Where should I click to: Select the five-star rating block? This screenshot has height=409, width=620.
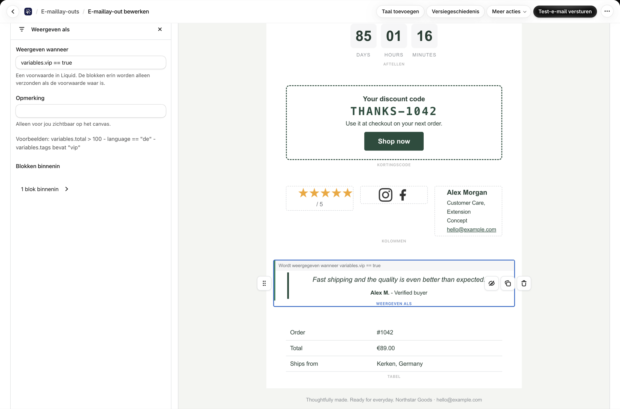(x=320, y=198)
